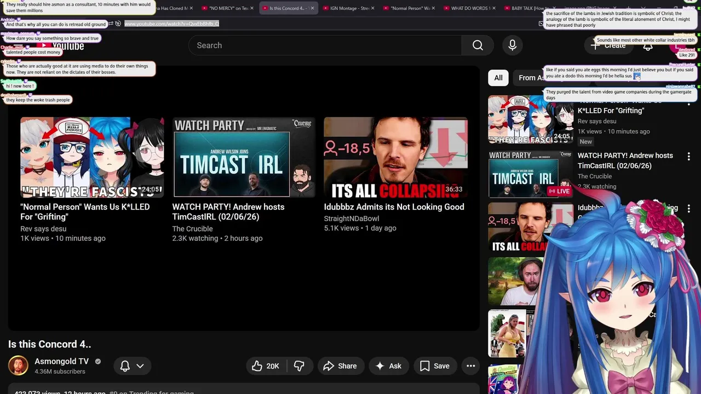Open the Asmongold TV notification bell dropdown

132,366
